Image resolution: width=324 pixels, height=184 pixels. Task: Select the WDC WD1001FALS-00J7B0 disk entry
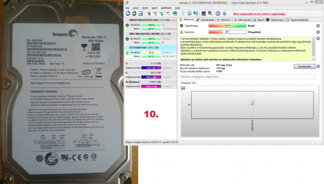coord(151,38)
